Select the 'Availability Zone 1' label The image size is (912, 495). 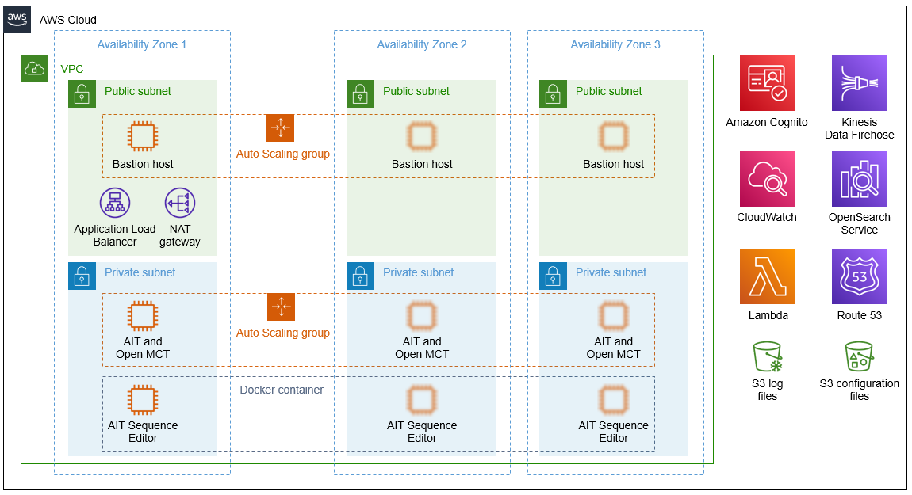point(141,44)
